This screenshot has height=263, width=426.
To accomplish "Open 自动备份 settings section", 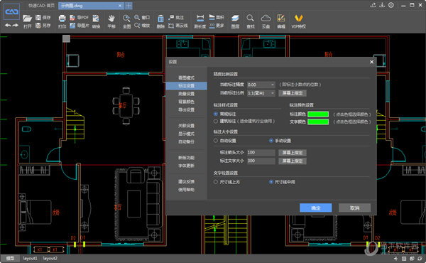I will [186, 141].
